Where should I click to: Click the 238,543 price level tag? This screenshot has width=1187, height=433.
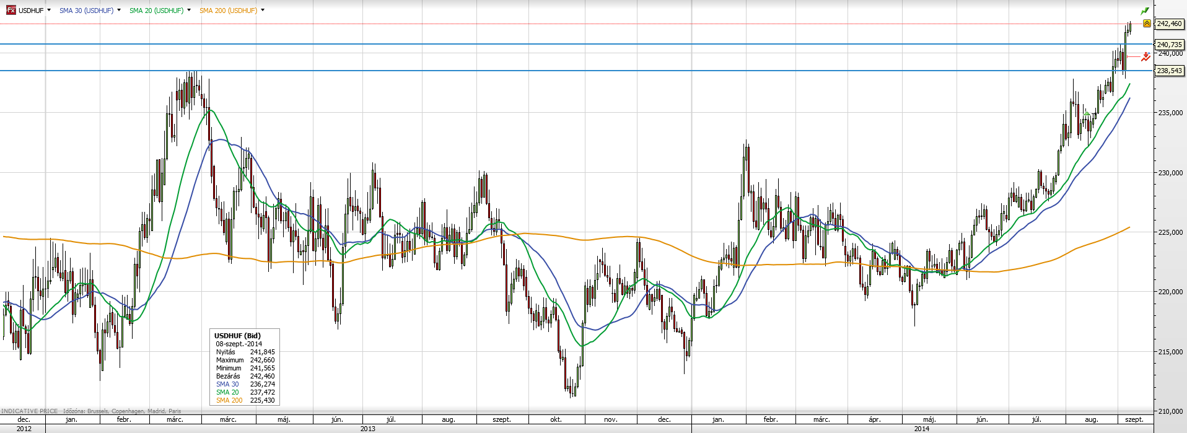1169,71
